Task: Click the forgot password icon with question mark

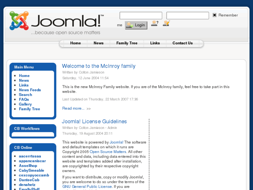Action: [x=155, y=23]
